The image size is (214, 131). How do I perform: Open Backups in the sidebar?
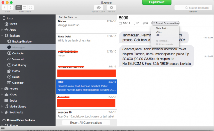(x=15, y=36)
